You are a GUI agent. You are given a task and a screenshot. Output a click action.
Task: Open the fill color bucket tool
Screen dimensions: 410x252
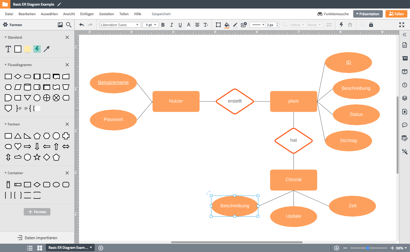[227, 25]
